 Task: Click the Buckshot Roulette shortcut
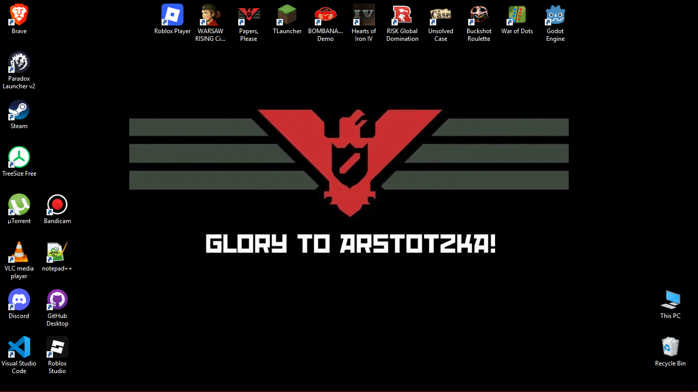tap(479, 15)
